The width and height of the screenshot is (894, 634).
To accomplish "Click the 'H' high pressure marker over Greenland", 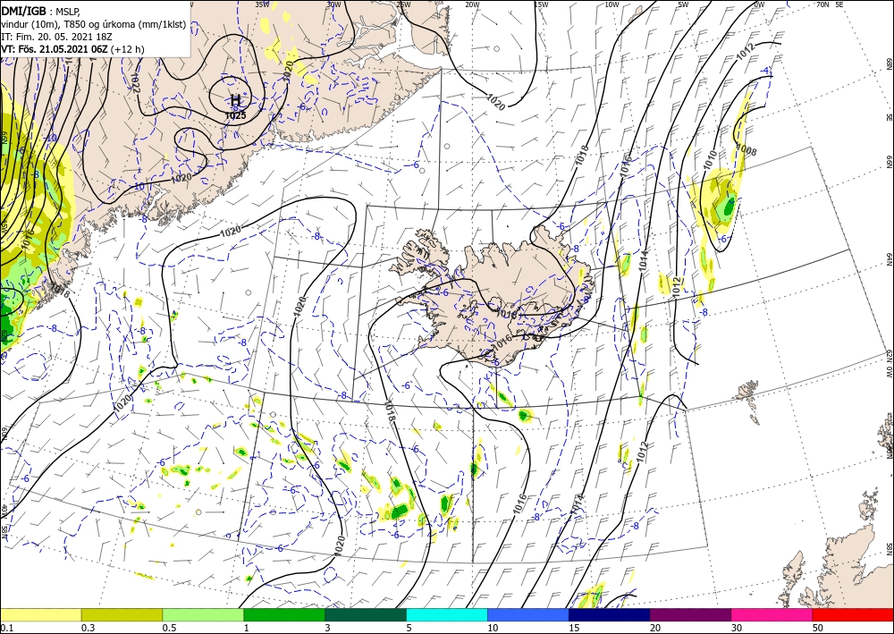I will click(235, 100).
